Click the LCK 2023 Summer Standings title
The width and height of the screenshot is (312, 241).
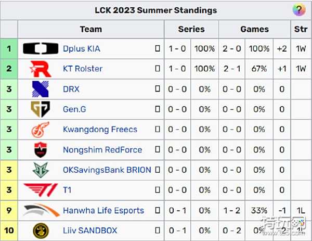pyautogui.click(x=155, y=10)
